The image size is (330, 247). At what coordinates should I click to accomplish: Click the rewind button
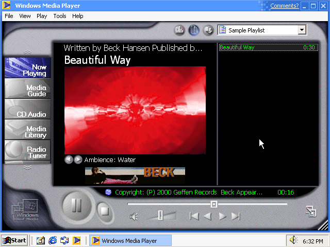pyautogui.click(x=208, y=216)
